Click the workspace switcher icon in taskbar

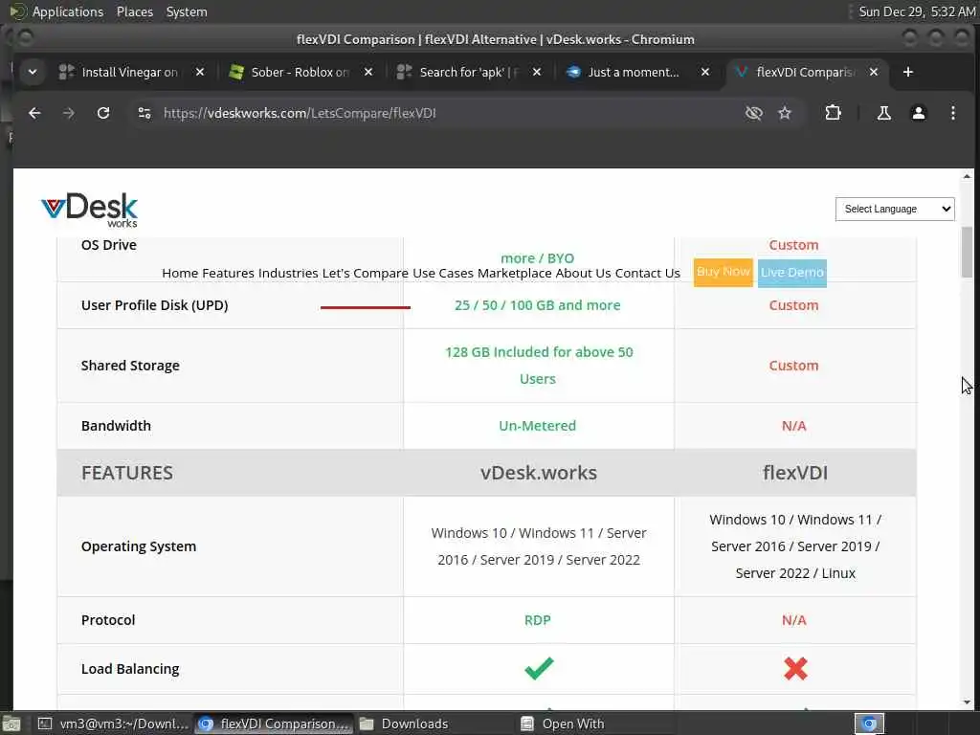point(869,724)
